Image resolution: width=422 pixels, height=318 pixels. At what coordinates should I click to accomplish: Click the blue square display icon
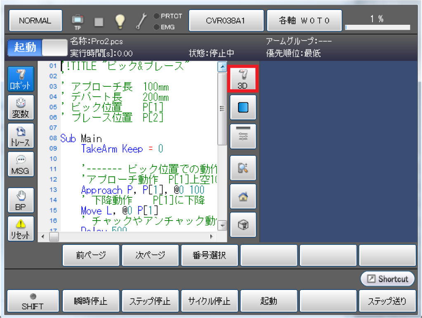click(243, 107)
